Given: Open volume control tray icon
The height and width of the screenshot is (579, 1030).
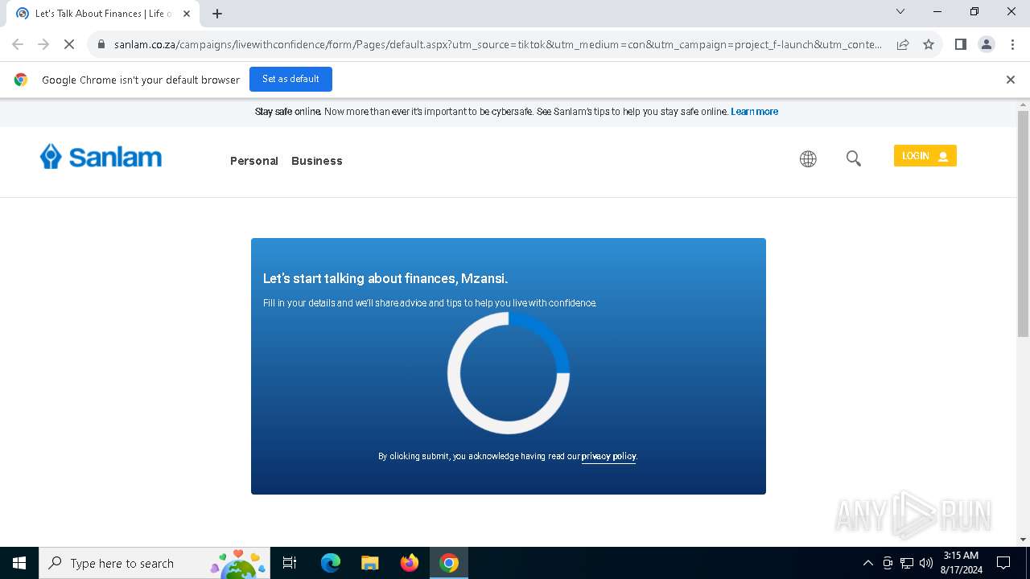Looking at the screenshot, I should coord(926,563).
